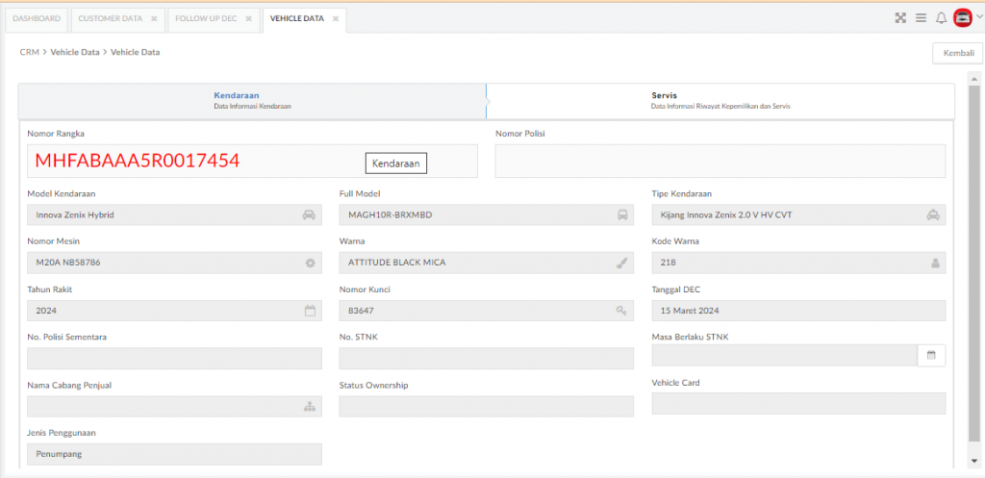The height and width of the screenshot is (478, 985).
Task: Focus the No. STNK field
Action: (486, 358)
